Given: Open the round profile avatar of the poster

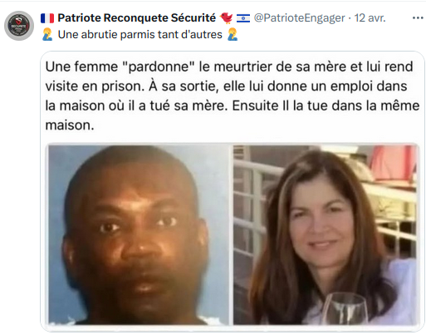Looking at the screenshot, I should point(19,26).
